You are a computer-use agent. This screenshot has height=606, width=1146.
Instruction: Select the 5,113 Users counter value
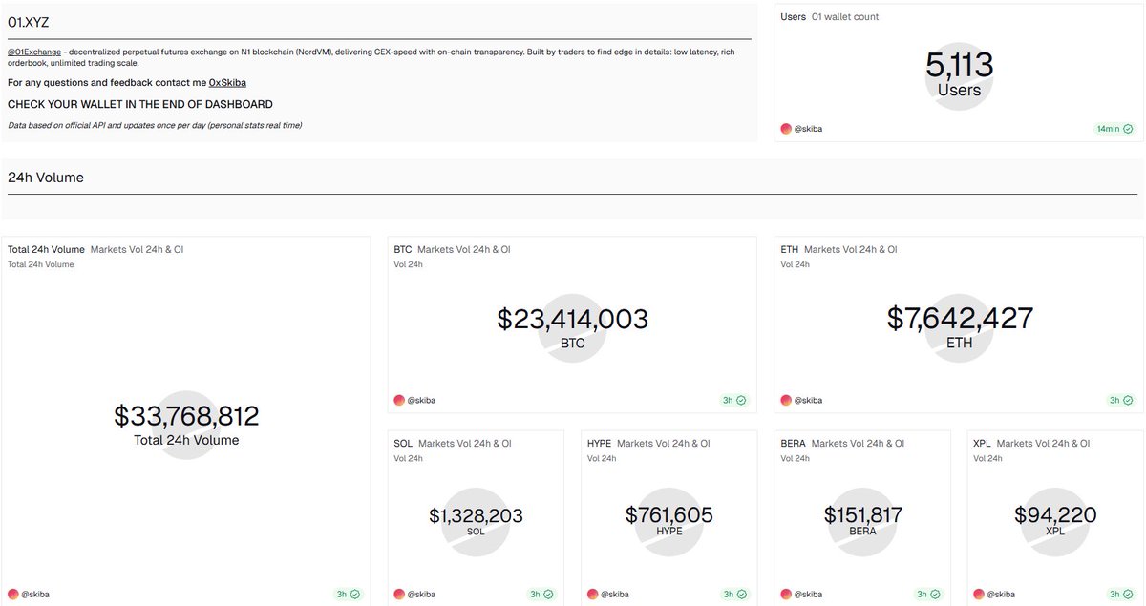point(960,66)
